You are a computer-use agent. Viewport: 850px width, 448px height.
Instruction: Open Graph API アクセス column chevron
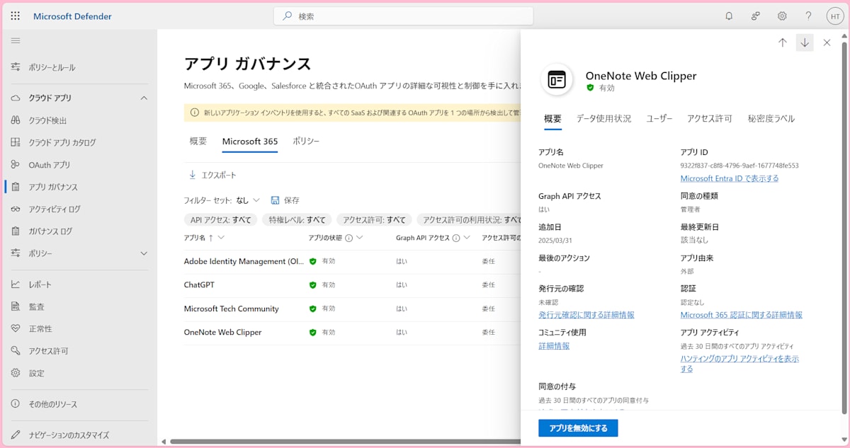tap(467, 238)
